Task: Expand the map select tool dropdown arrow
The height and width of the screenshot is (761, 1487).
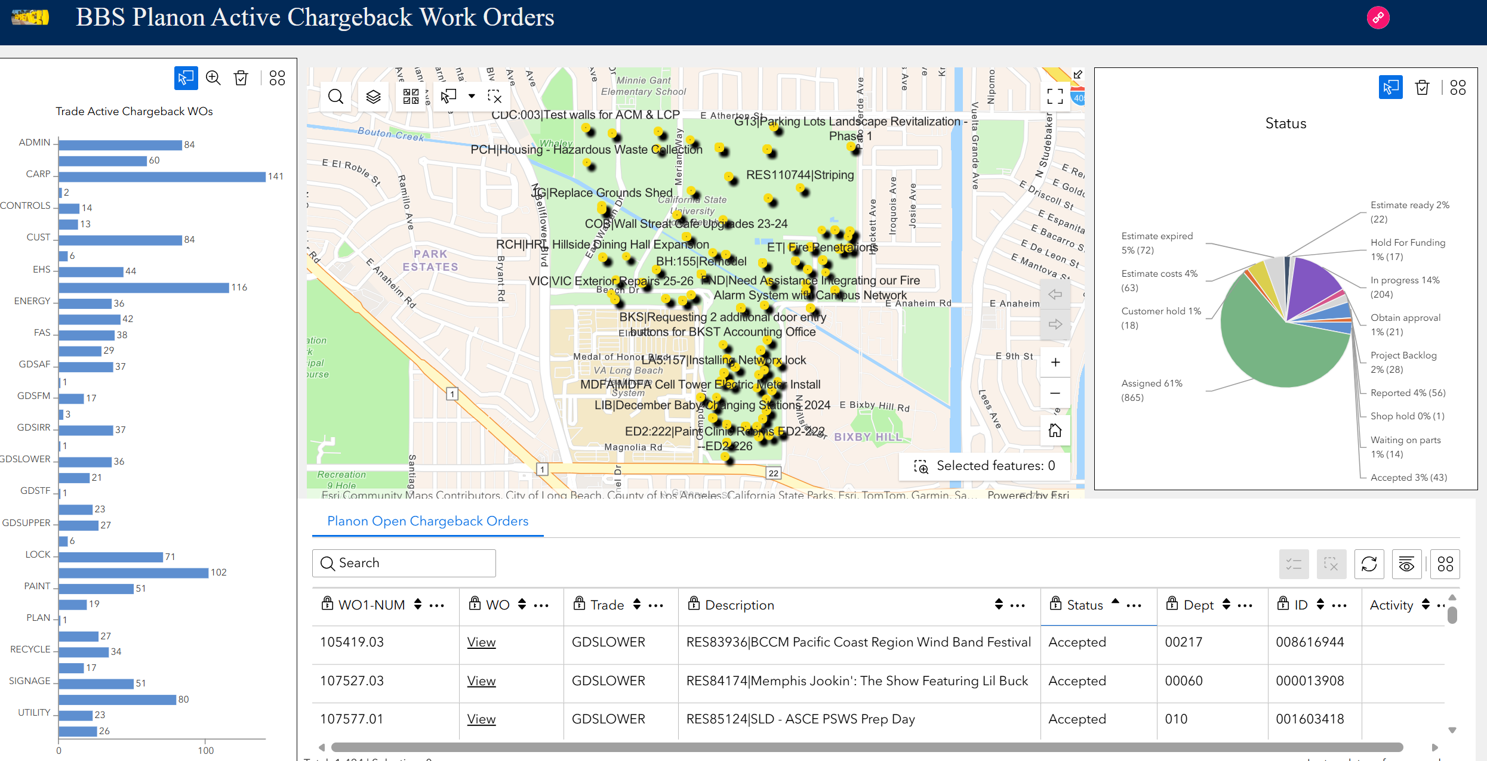Action: (472, 96)
